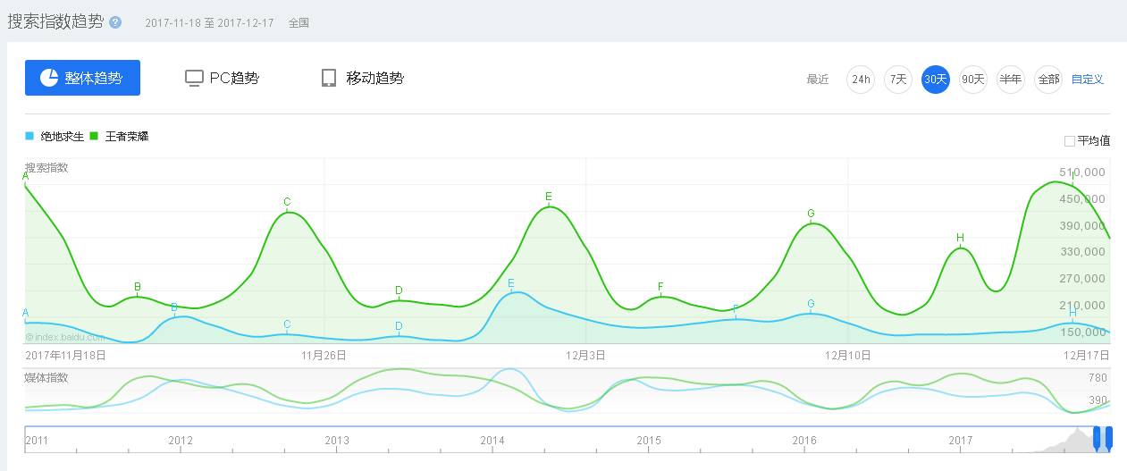This screenshot has width=1127, height=471.
Task: Click the help question mark icon
Action: coord(115,22)
